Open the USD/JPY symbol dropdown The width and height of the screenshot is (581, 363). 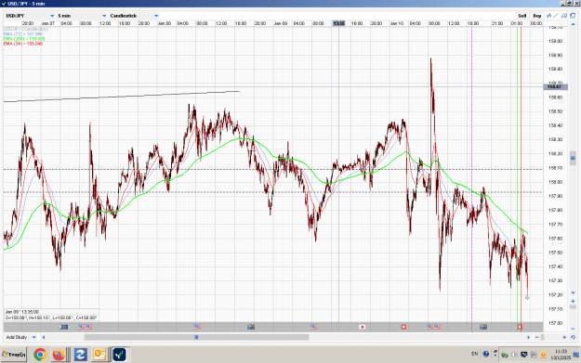point(30,16)
